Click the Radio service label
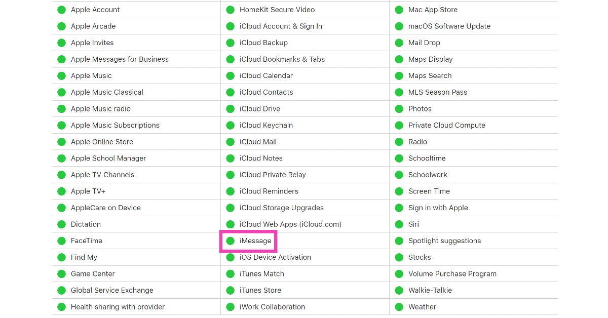Image resolution: width=608 pixels, height=318 pixels. 417,142
